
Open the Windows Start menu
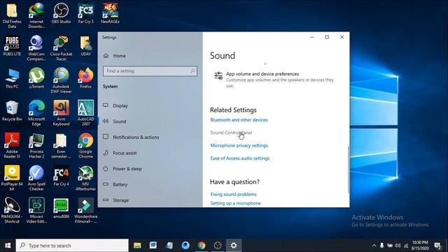(8, 246)
